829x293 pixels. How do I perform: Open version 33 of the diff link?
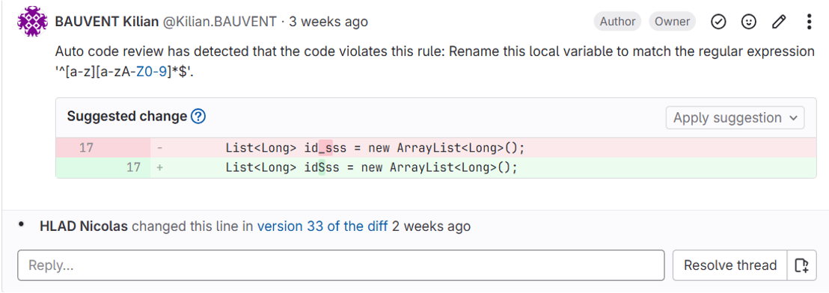(x=322, y=226)
